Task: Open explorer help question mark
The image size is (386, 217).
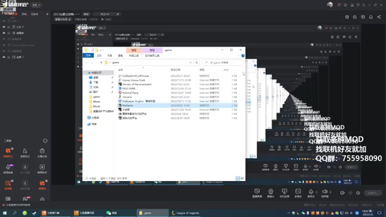Action: point(243,55)
